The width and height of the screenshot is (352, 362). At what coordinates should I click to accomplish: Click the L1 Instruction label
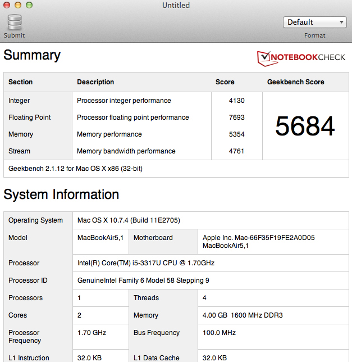pyautogui.click(x=29, y=358)
